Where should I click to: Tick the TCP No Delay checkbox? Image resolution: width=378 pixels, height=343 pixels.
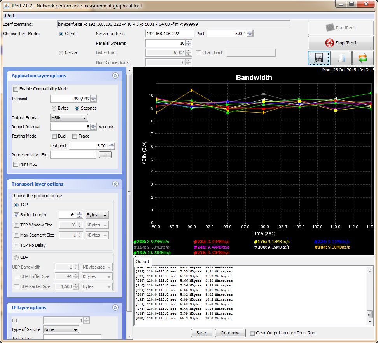[16, 245]
